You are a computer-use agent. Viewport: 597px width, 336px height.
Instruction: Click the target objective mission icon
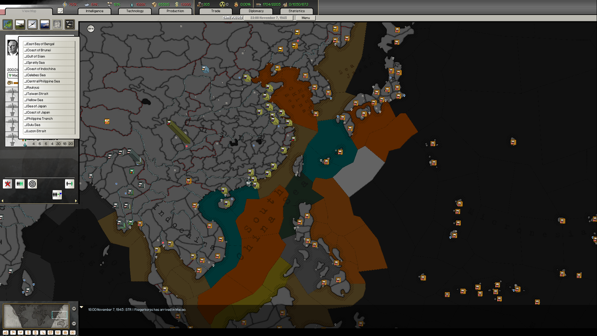(32, 184)
